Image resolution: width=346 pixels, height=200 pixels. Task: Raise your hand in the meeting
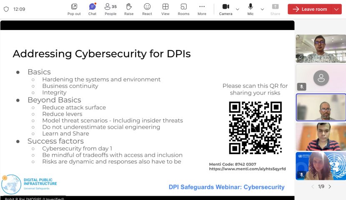(129, 9)
